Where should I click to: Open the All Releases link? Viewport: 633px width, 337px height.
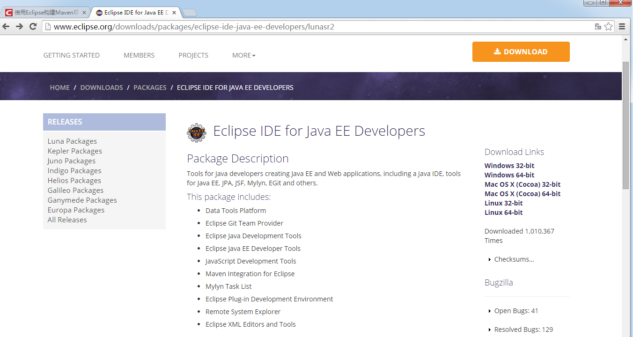click(x=67, y=220)
